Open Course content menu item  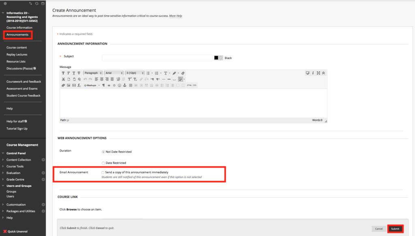[x=17, y=48]
